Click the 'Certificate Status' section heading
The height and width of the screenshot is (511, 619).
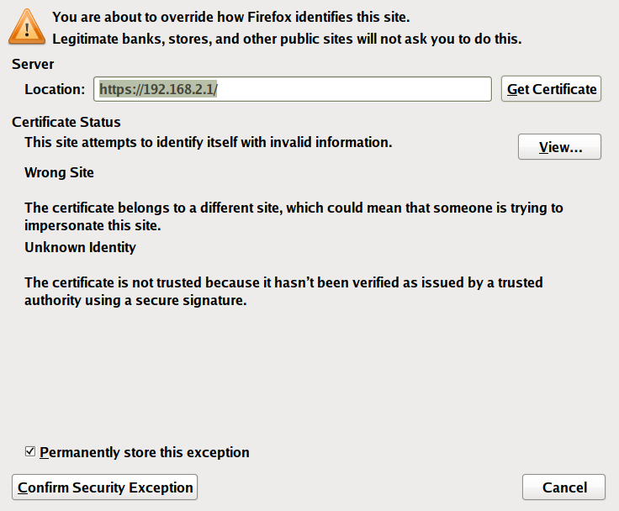pyautogui.click(x=66, y=122)
